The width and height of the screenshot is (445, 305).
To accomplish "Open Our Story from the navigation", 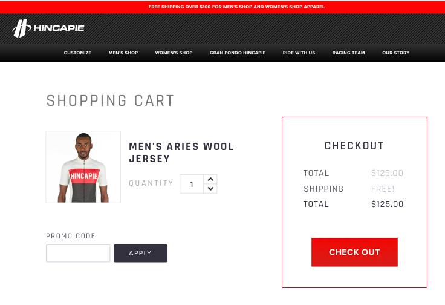I will pos(395,53).
